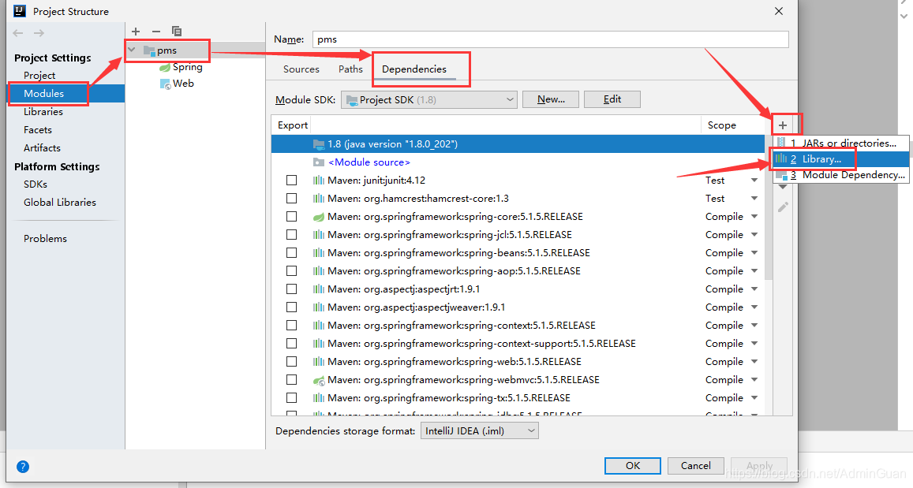This screenshot has width=913, height=488.
Task: Collapse the pms module tree node
Action: [x=132, y=50]
